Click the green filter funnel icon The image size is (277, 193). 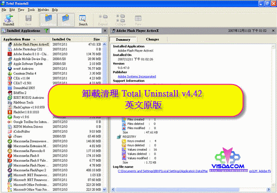point(46,31)
